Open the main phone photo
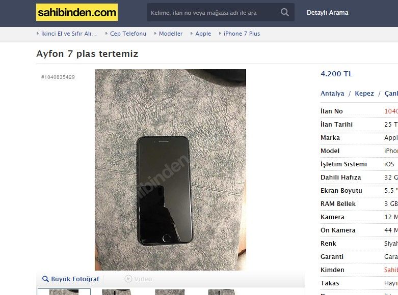The image size is (398, 295). [x=170, y=169]
